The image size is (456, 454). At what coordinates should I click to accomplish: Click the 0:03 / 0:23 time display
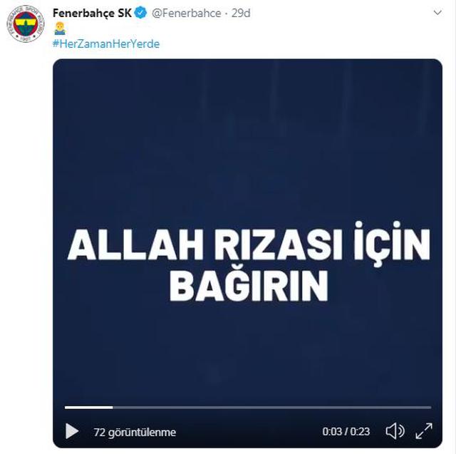click(x=346, y=431)
